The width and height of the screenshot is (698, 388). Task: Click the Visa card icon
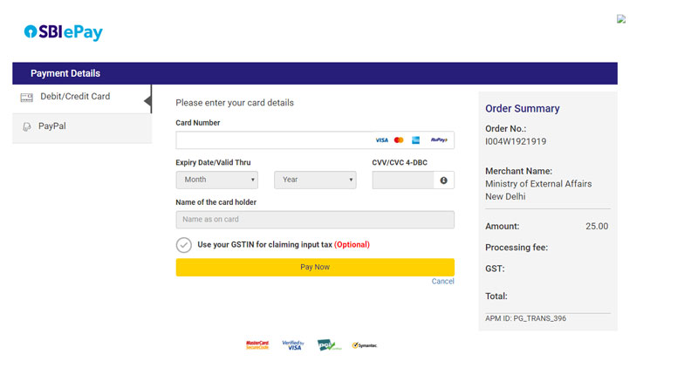click(x=381, y=140)
